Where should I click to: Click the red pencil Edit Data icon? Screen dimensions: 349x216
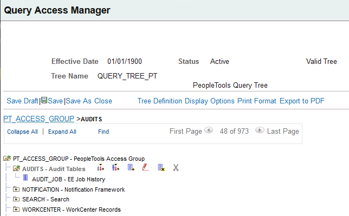[x=146, y=167]
